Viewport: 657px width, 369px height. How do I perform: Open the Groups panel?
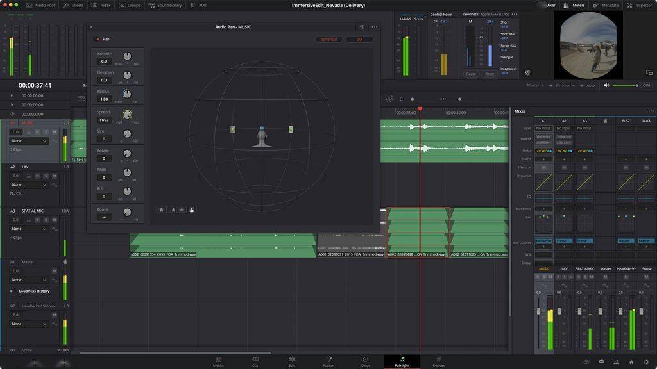(130, 5)
